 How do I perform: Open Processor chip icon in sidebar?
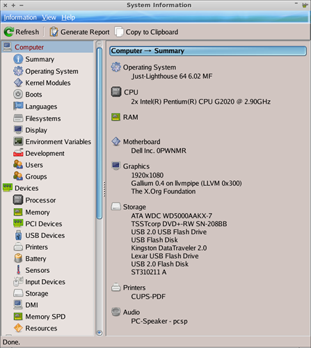click(18, 200)
